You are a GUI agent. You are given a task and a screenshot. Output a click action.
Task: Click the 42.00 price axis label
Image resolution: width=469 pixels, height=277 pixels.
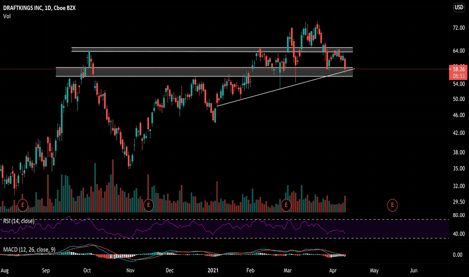click(459, 133)
